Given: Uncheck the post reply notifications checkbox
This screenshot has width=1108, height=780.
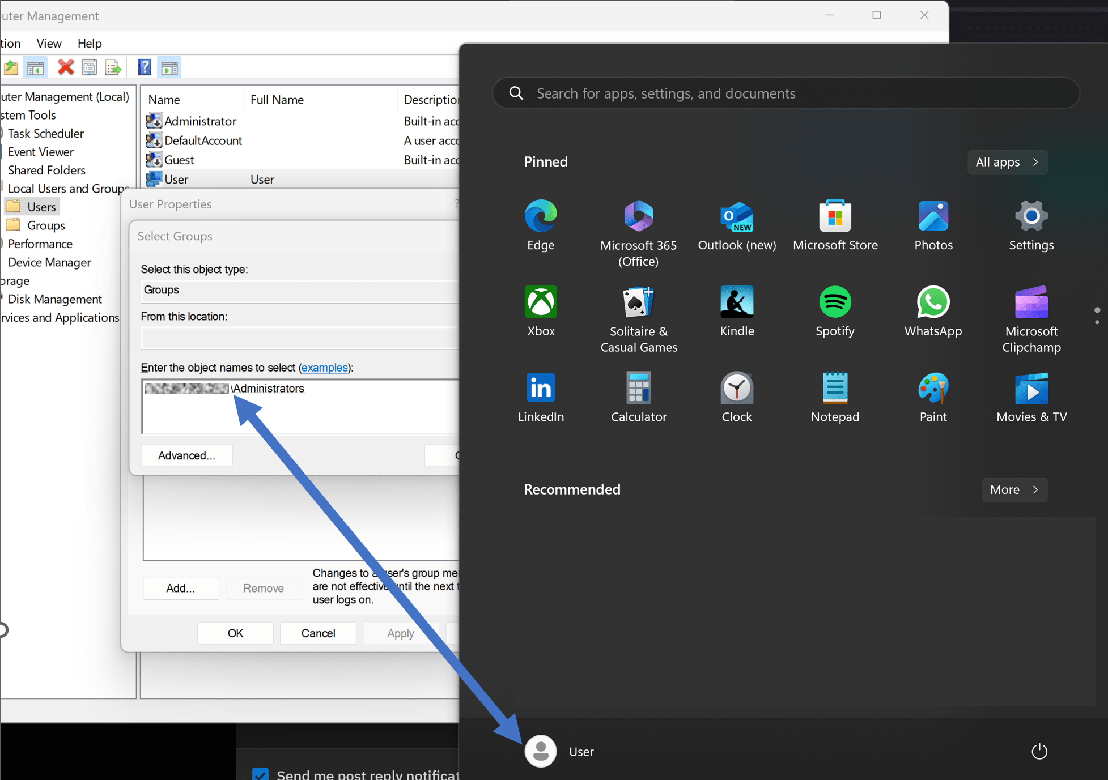Looking at the screenshot, I should [261, 774].
